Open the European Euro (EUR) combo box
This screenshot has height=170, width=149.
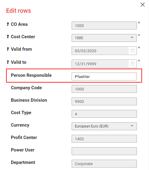pos(104,126)
